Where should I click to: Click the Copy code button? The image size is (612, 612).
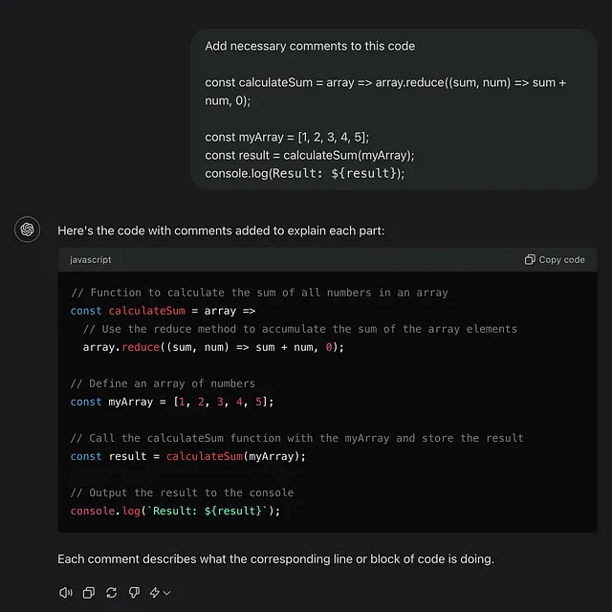pos(555,259)
